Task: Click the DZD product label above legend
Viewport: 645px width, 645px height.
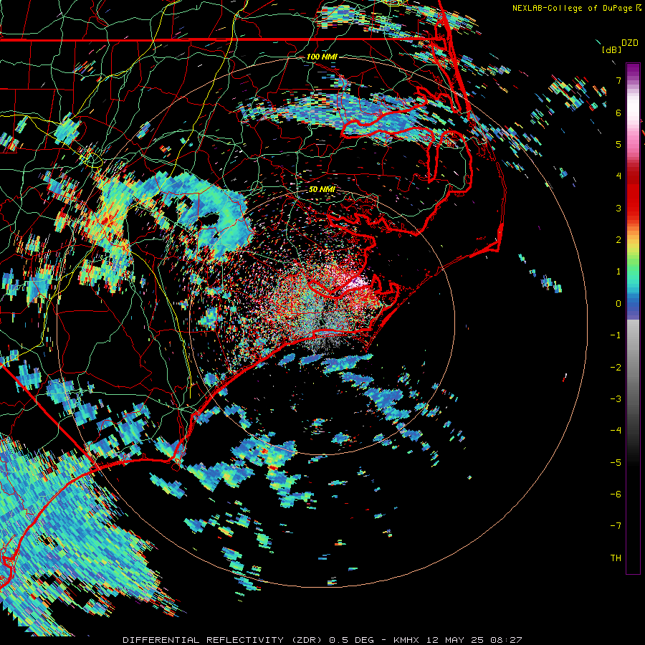Action: coord(630,43)
